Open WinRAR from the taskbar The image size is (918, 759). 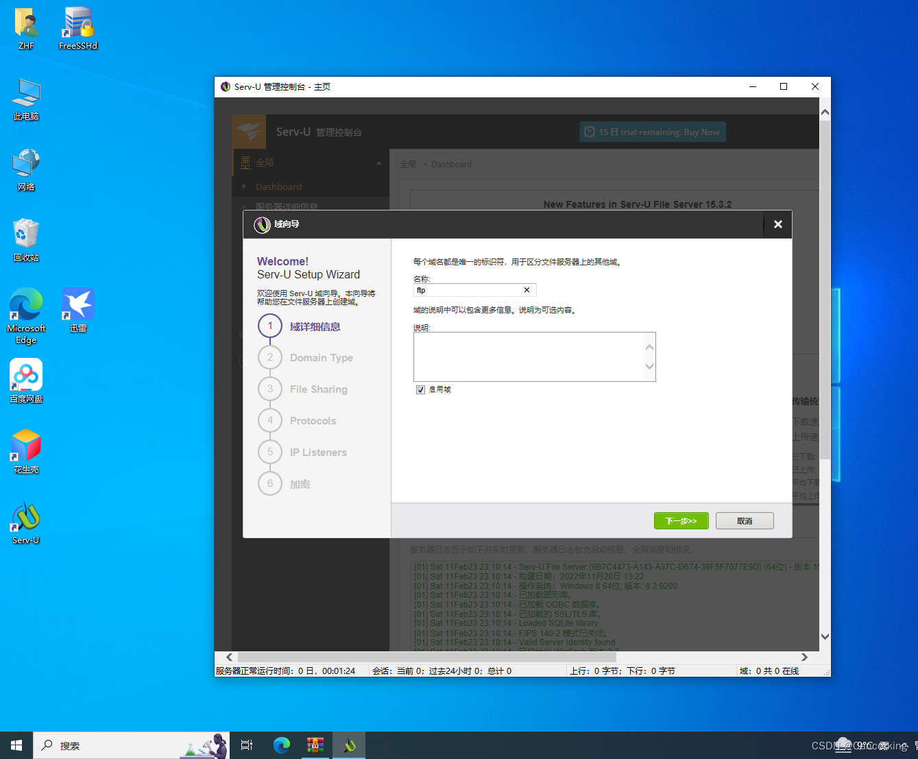point(315,745)
